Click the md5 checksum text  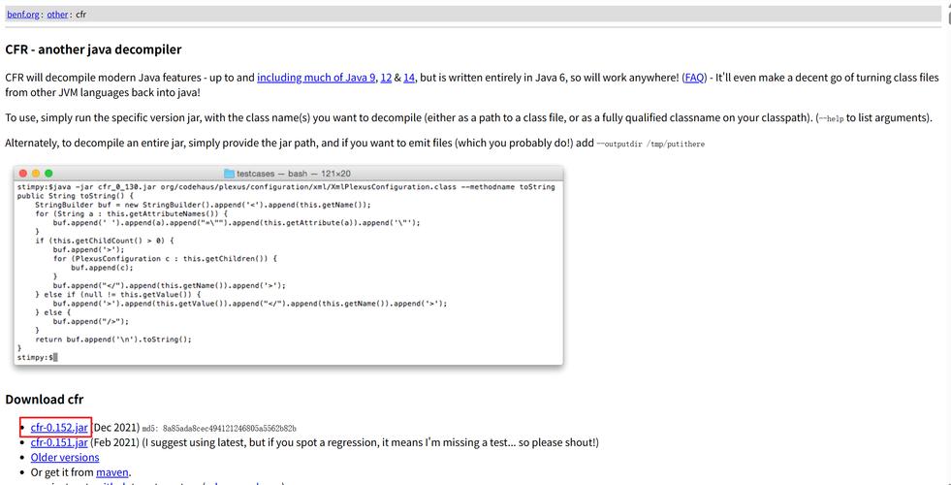(219, 429)
